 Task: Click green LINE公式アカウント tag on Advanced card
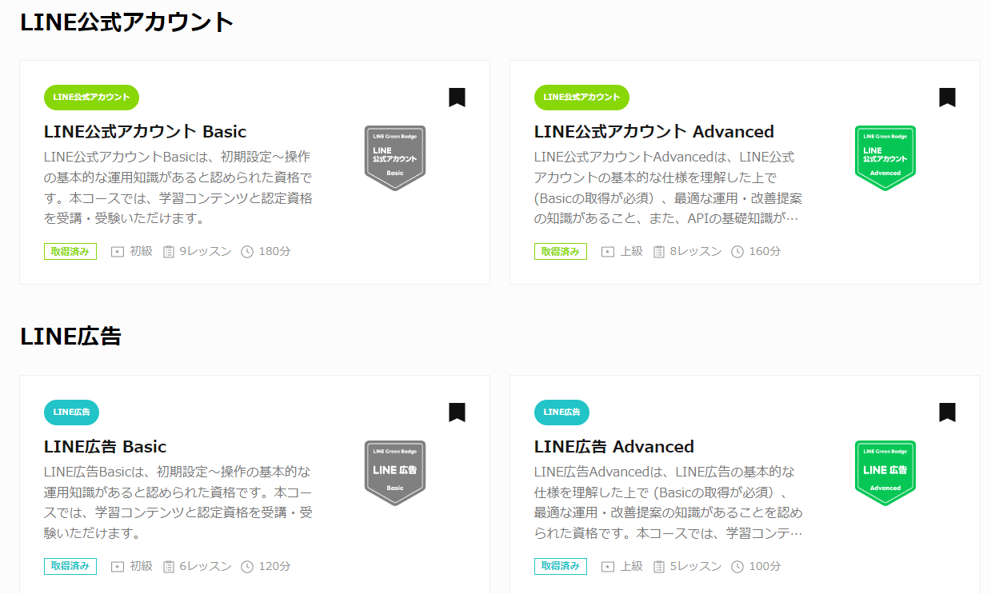point(581,98)
